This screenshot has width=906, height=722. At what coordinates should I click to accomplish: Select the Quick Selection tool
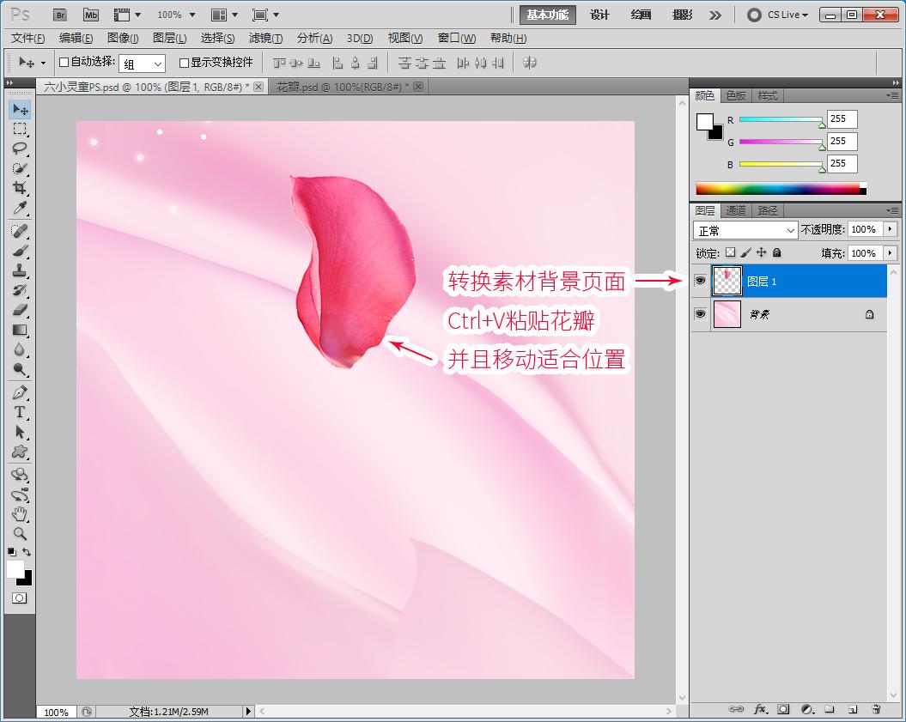tap(21, 168)
